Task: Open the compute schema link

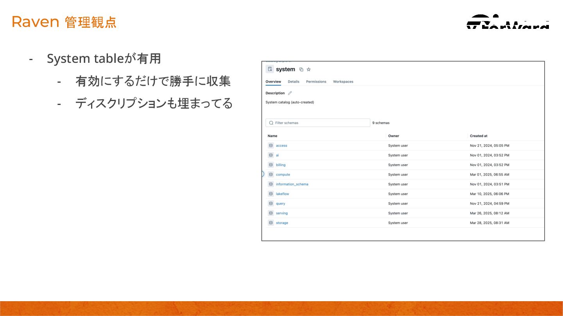Action: click(283, 174)
